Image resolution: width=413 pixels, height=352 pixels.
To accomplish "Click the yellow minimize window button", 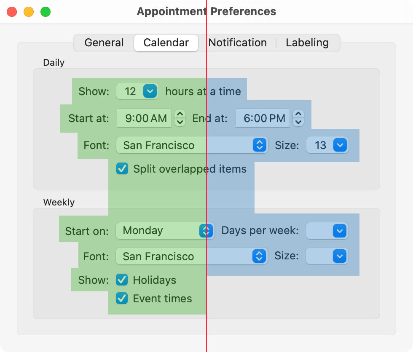I will [29, 12].
